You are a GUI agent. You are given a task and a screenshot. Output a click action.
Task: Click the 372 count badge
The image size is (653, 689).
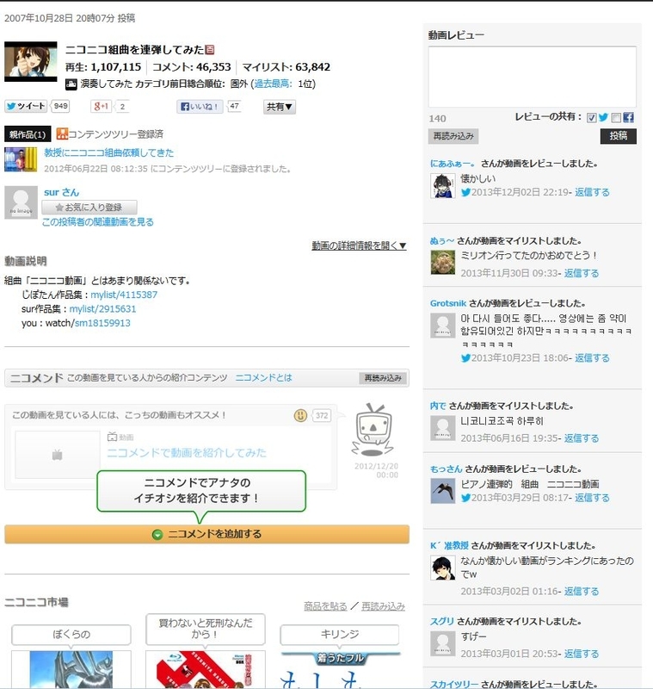[x=322, y=416]
